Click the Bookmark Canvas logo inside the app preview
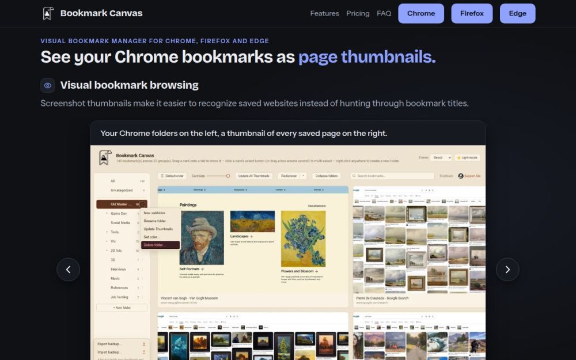This screenshot has height=360, width=576. coord(105,158)
